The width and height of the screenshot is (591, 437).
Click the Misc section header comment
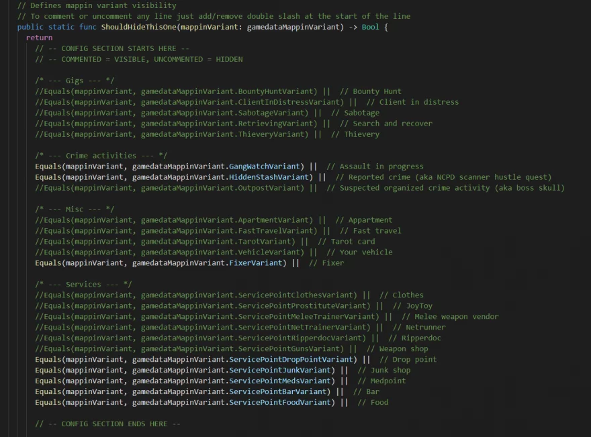[x=75, y=209]
